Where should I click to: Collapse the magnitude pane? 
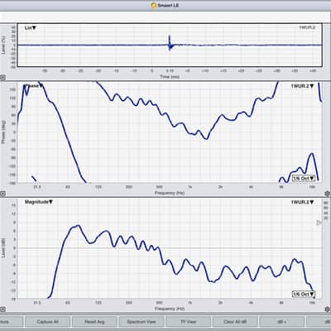click(x=2, y=309)
